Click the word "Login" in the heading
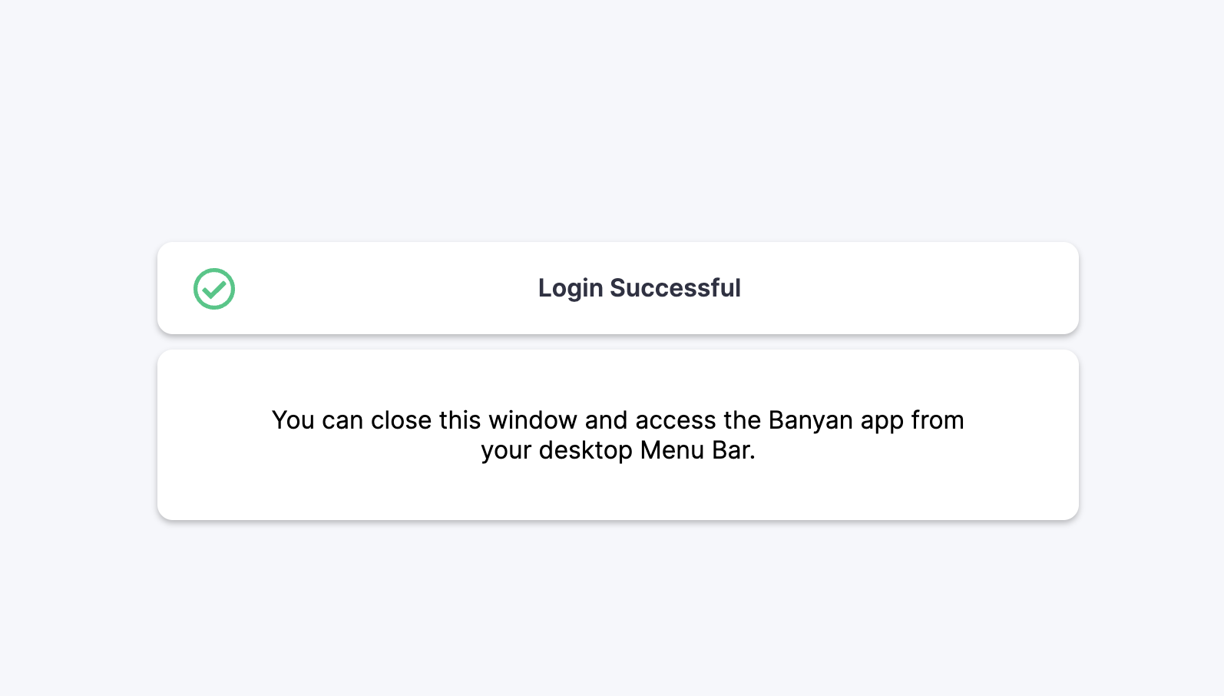Viewport: 1224px width, 696px height. (x=571, y=288)
